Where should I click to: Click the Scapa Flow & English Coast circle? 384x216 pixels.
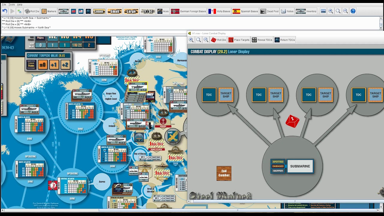pos(111,96)
